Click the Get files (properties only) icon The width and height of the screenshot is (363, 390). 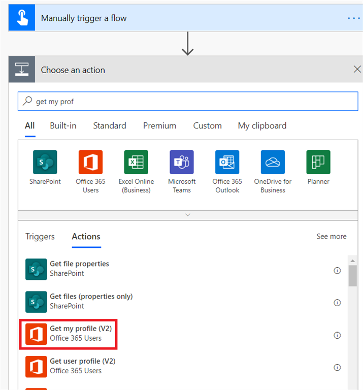pos(36,302)
